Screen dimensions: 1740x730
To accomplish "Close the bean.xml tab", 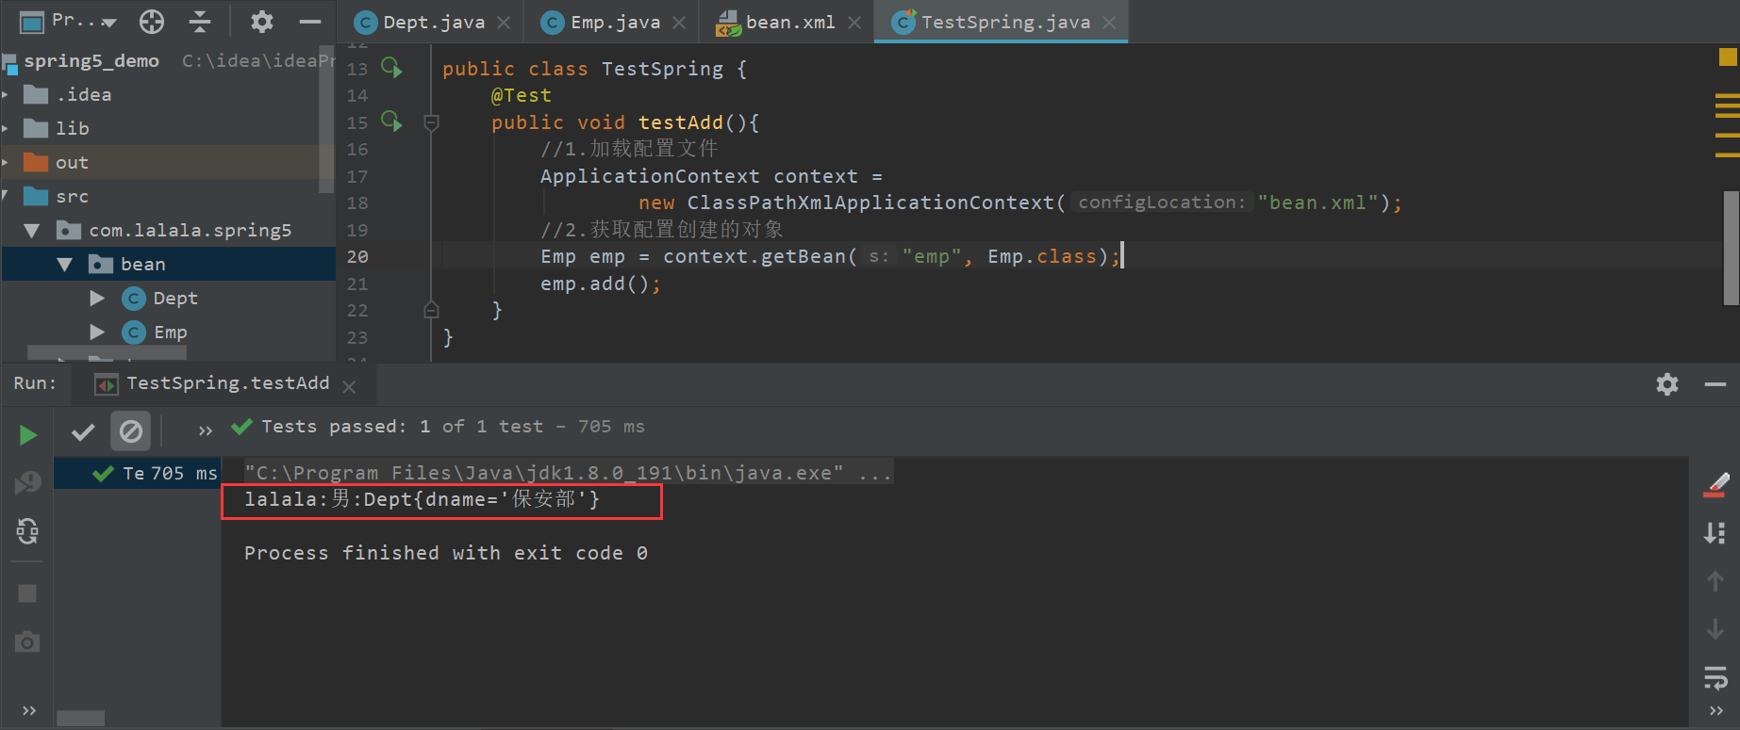I will pyautogui.click(x=854, y=23).
